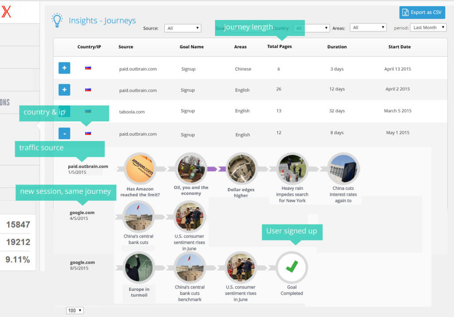Screen dimensions: 454x317
Task: Open the Amazon reached the limit thumbnail
Action: (140, 169)
